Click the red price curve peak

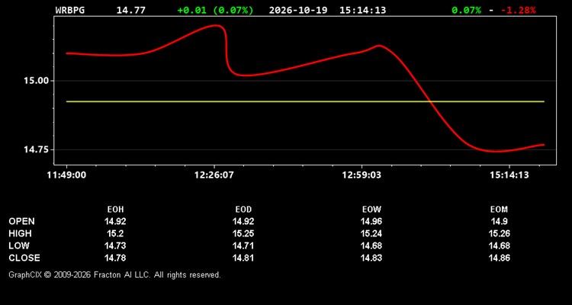coord(217,25)
